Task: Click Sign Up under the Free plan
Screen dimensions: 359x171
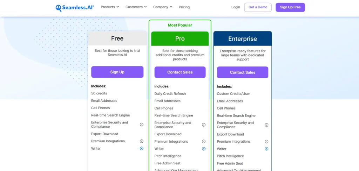Action: click(117, 72)
